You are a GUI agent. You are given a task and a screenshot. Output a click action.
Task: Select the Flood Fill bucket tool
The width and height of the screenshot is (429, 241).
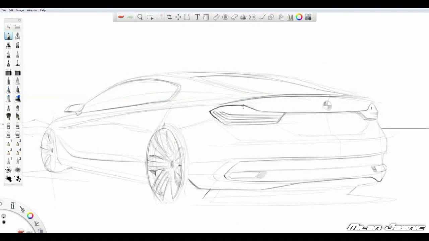(x=206, y=17)
